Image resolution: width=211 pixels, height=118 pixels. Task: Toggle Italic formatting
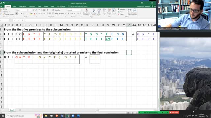pos(19,13)
